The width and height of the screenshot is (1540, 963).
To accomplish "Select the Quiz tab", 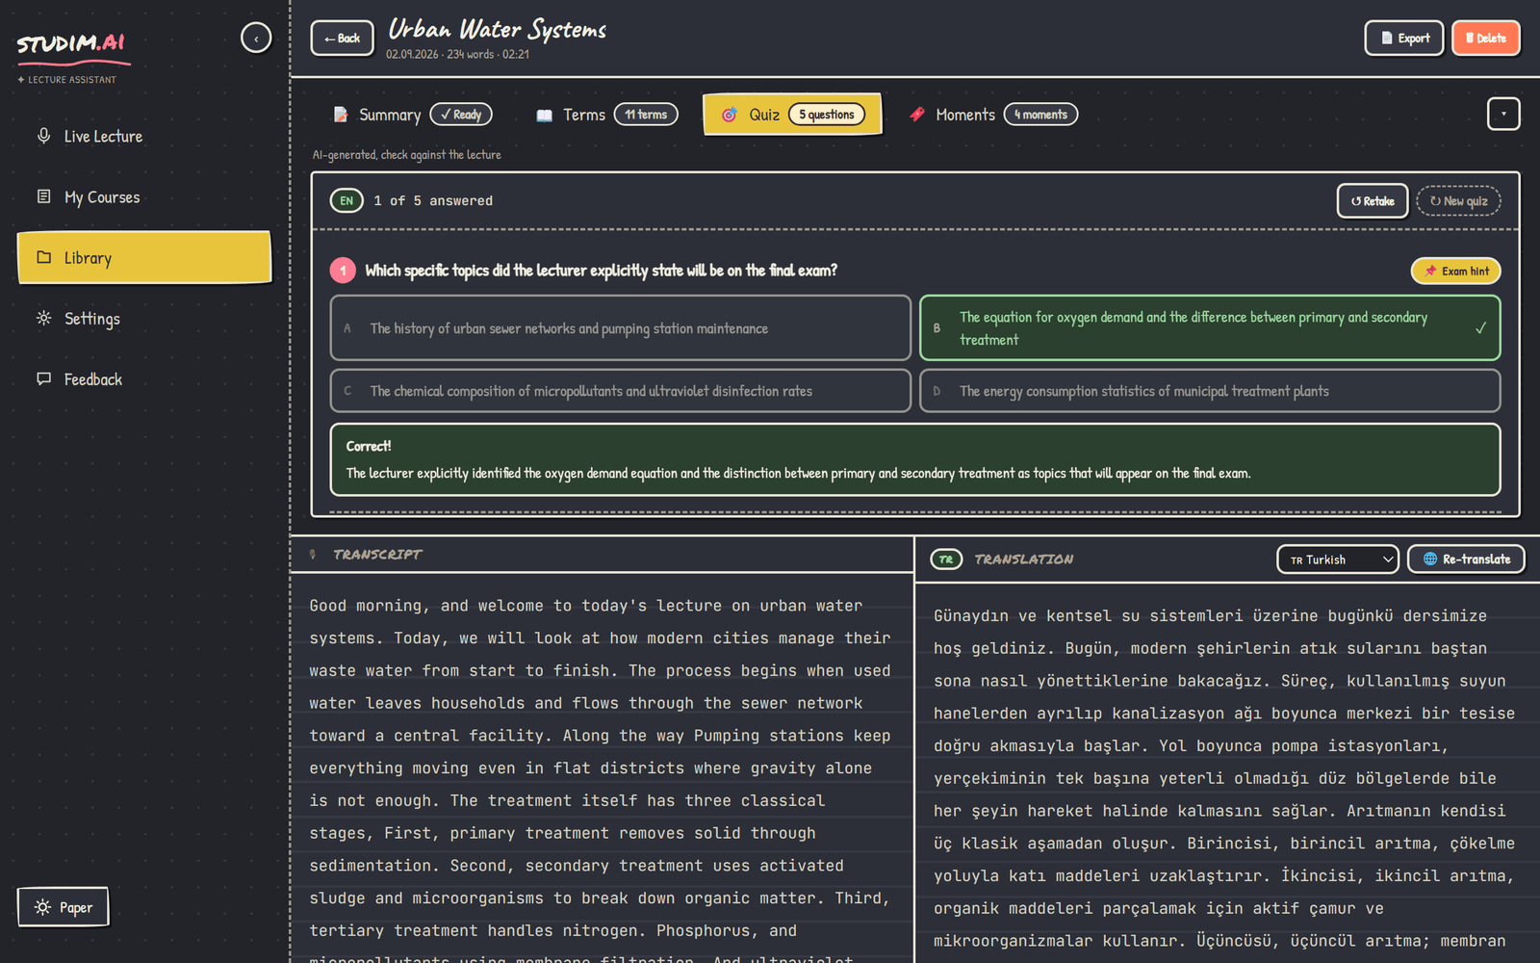I will (792, 115).
